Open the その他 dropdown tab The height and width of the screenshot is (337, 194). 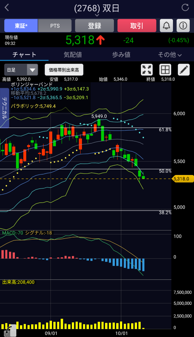170,55
